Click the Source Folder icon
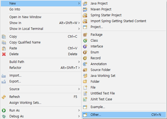This screenshot has width=167, height=119. (85, 70)
